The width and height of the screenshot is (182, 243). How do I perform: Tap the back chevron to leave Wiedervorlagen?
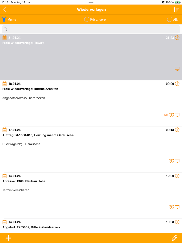(5, 9)
